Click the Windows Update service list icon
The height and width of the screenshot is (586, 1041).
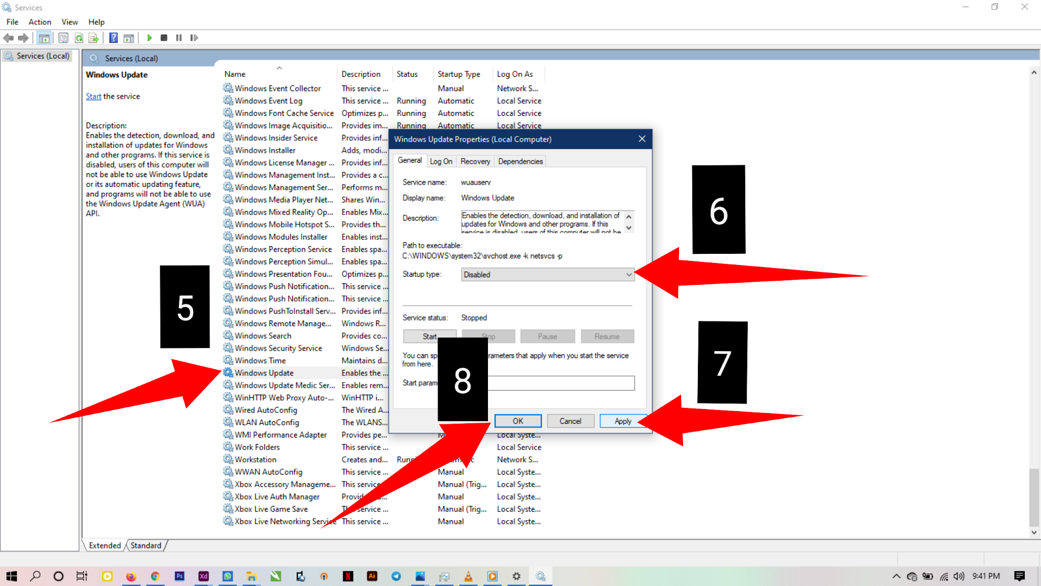pos(228,373)
